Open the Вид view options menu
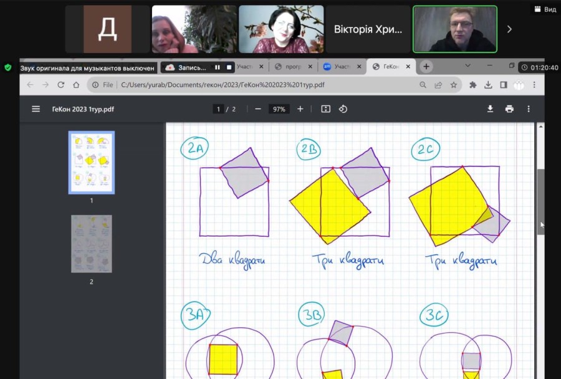Image resolution: width=561 pixels, height=379 pixels. 545,9
